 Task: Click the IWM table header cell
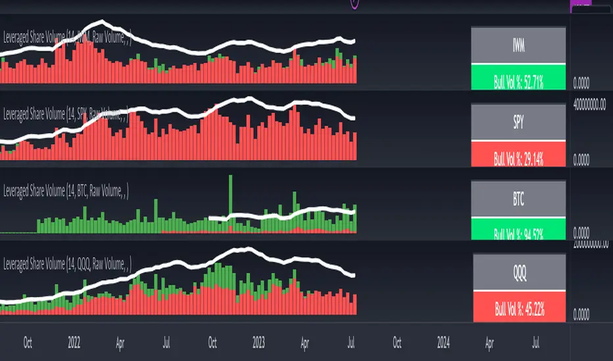pos(518,45)
